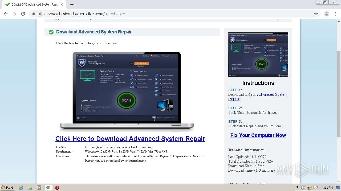Click 'Click the link below to begin' text
341x191 pixels.
coord(76,43)
